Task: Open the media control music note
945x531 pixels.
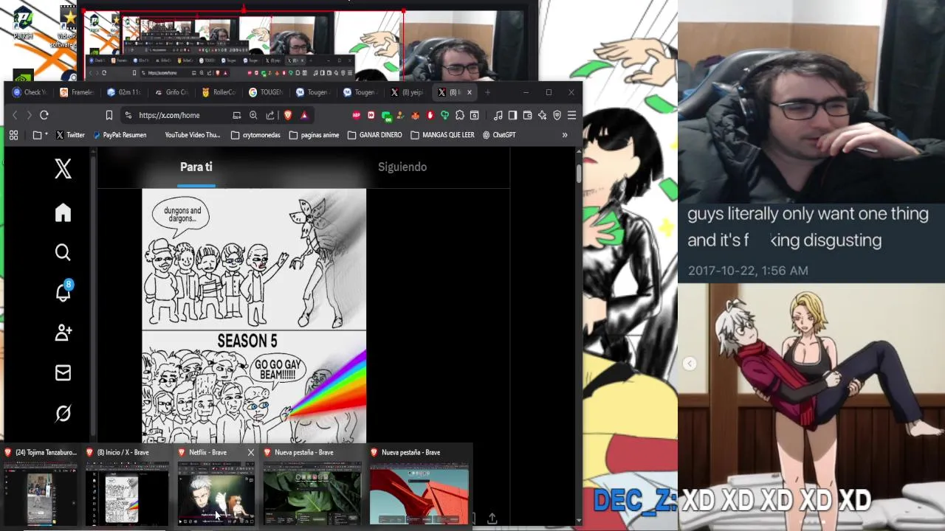Action: (498, 115)
